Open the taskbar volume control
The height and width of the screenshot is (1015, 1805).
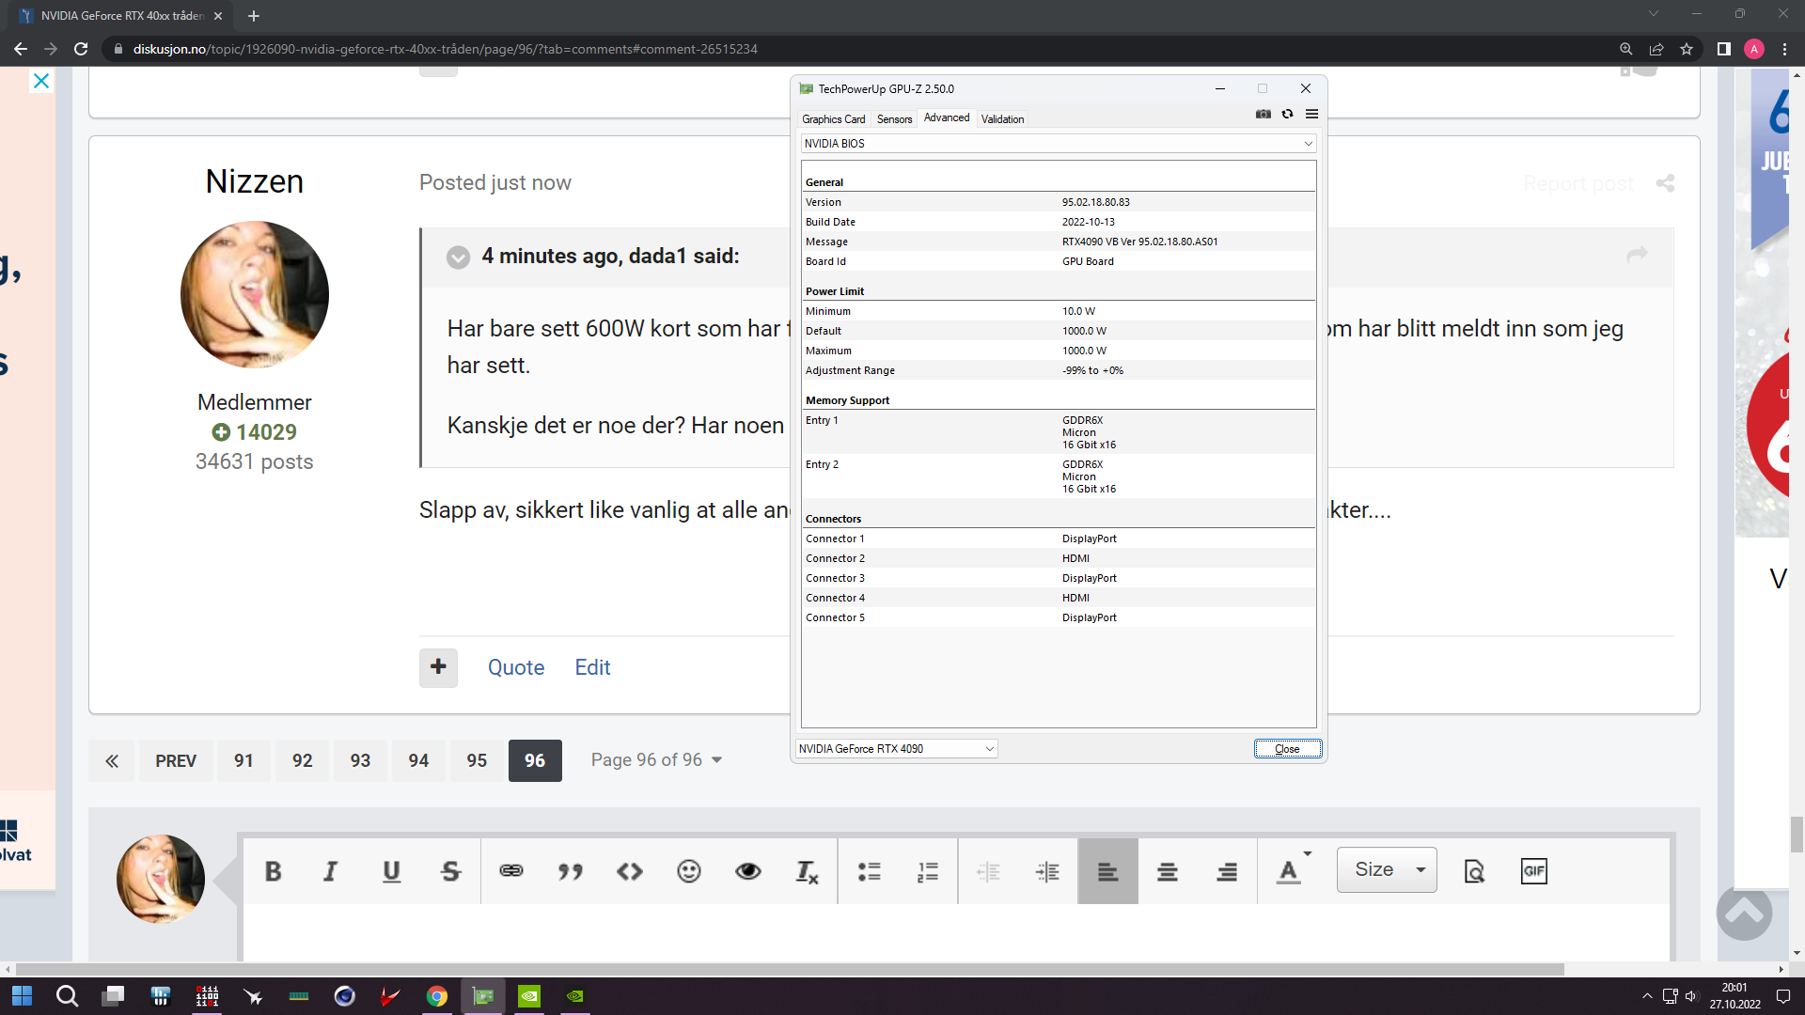(1690, 996)
